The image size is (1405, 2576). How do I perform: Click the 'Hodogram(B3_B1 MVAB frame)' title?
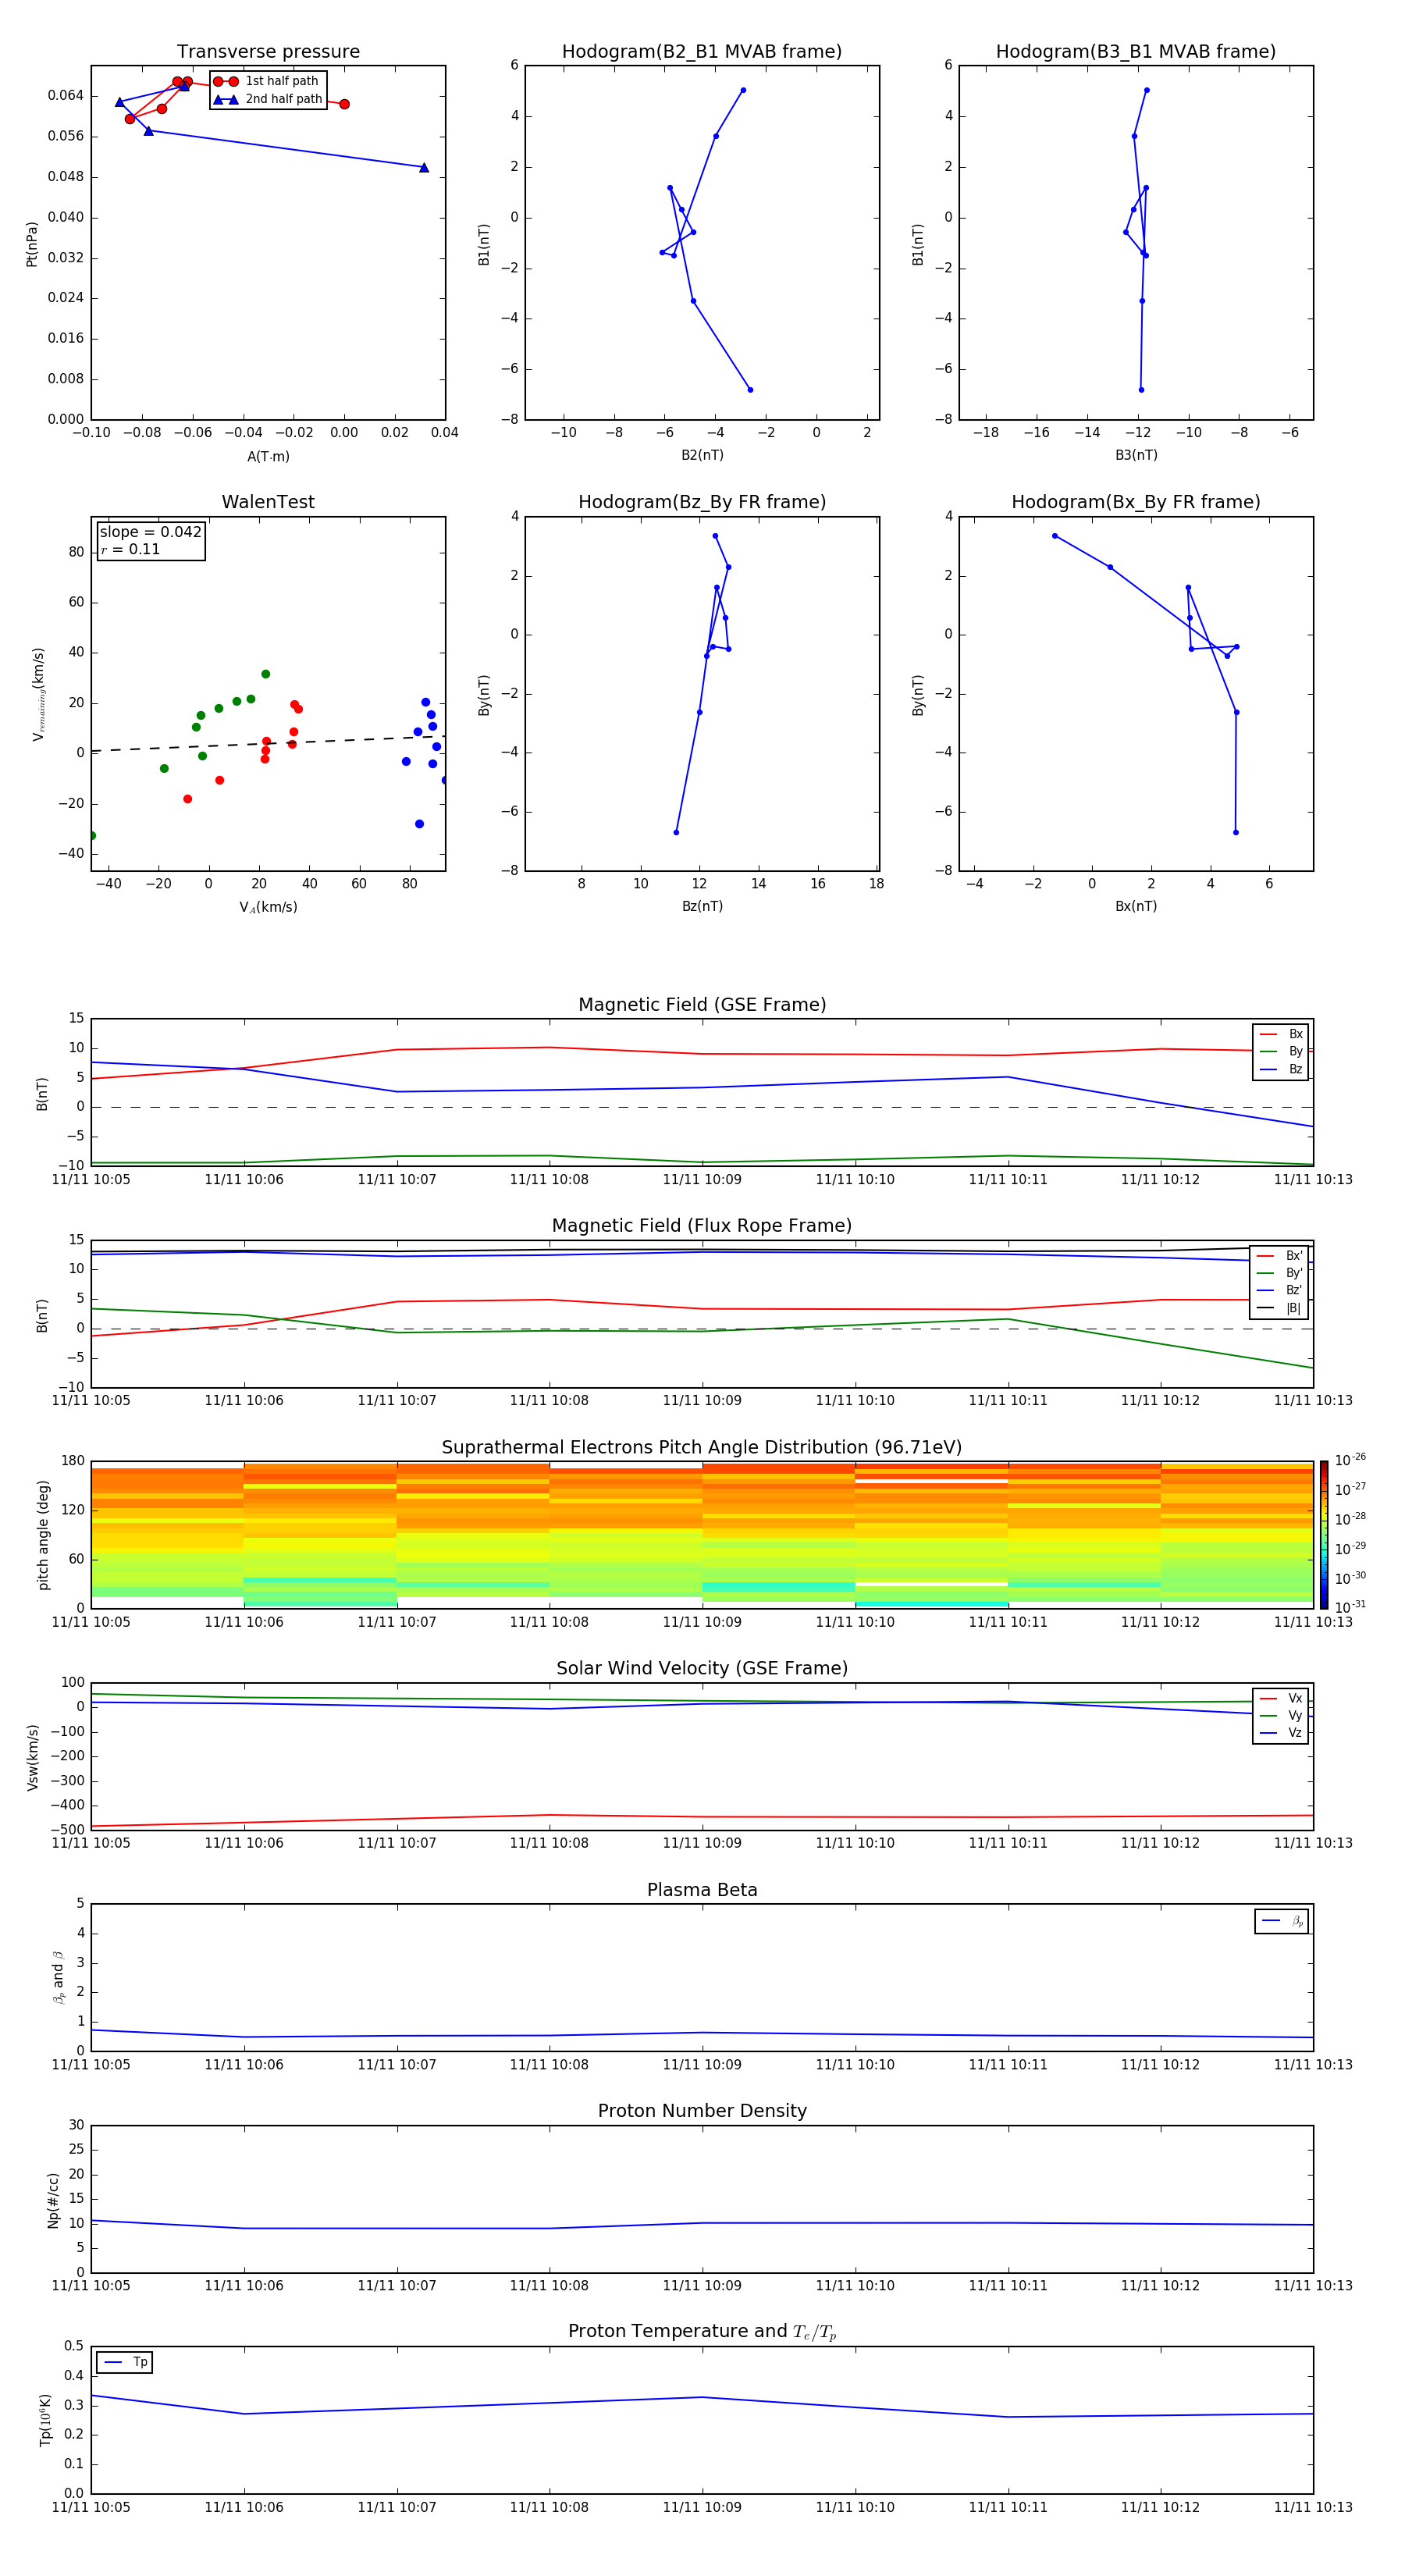point(1136,52)
